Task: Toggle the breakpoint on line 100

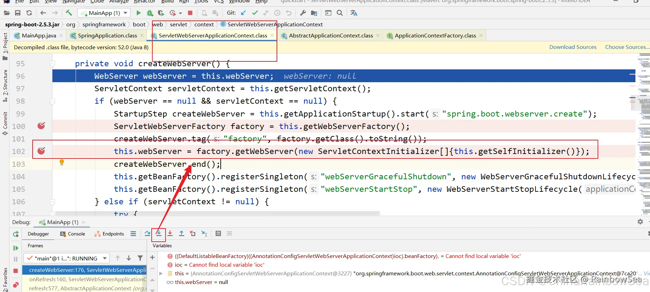Action: pos(41,126)
